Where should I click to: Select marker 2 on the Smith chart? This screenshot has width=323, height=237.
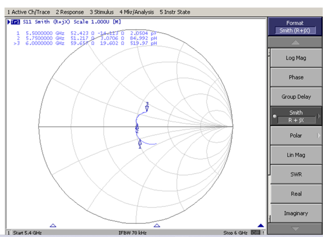tap(137, 129)
